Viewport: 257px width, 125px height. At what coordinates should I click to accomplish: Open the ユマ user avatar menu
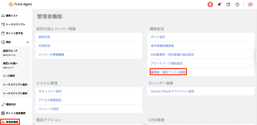(x=250, y=4)
